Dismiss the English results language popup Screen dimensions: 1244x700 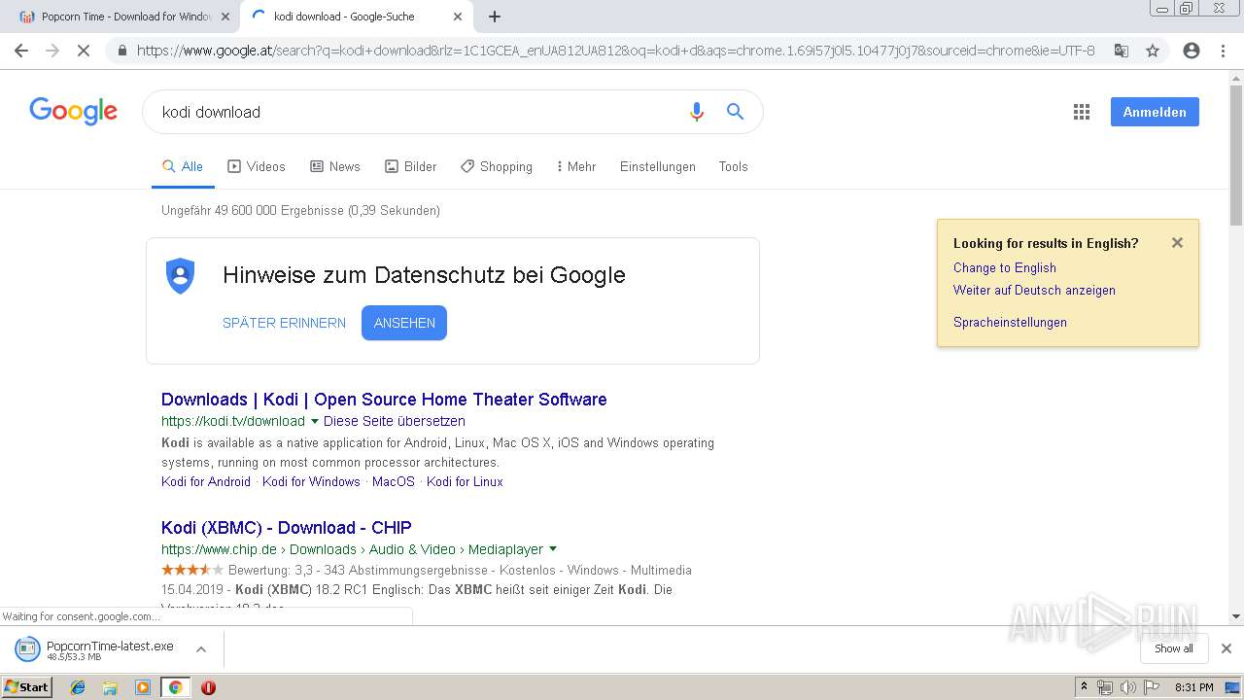pos(1177,243)
